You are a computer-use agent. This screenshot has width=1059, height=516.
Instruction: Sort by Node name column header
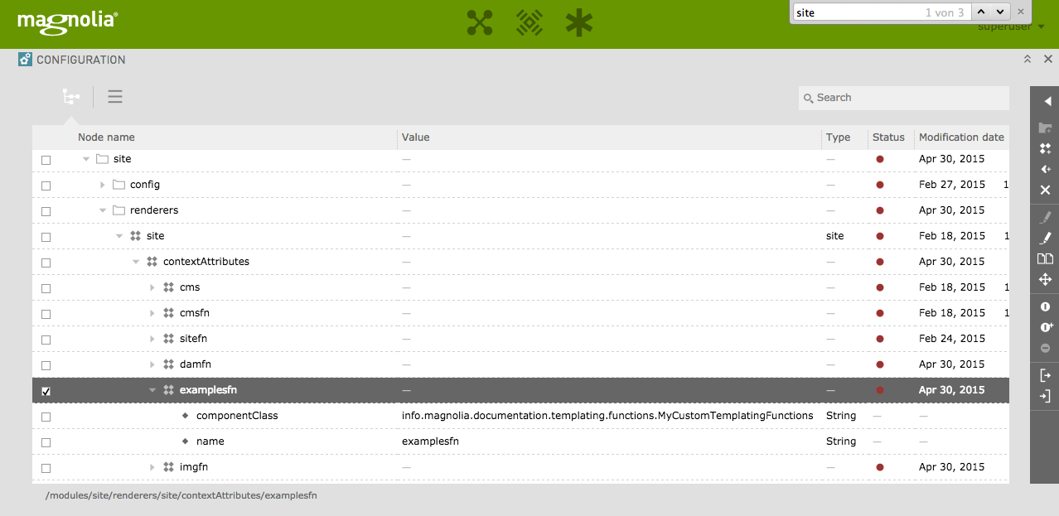pyautogui.click(x=106, y=137)
